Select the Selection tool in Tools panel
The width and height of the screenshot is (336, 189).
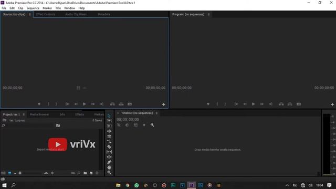(x=109, y=115)
